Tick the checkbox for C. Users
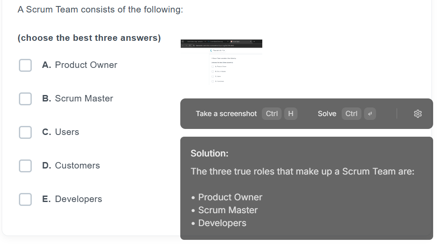Screen dimensions: 437x245 pyautogui.click(x=25, y=132)
